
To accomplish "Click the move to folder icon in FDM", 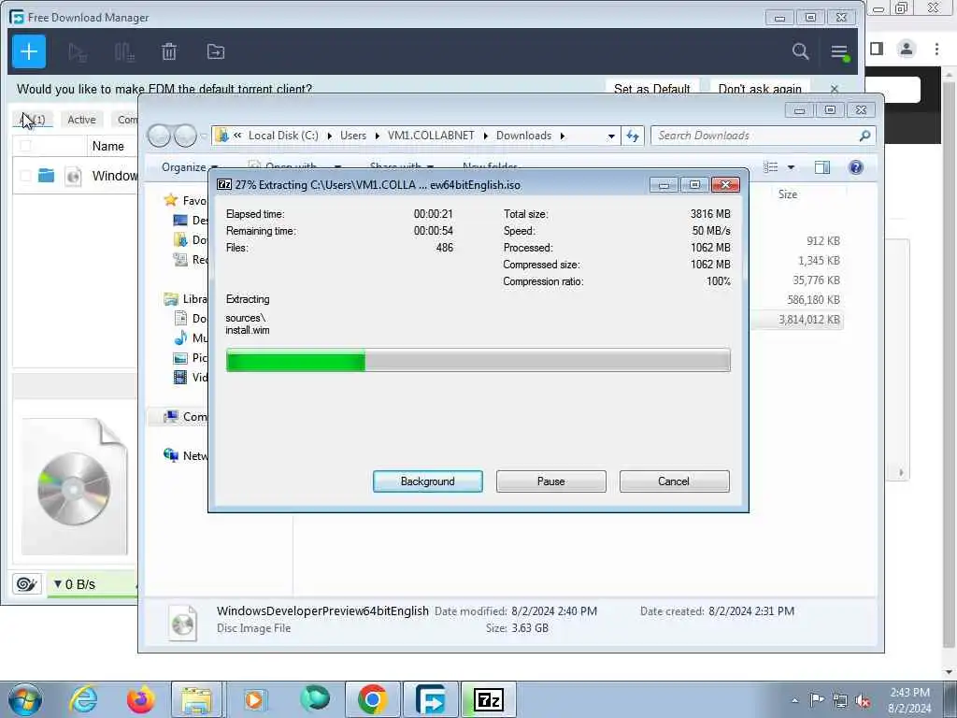I will pyautogui.click(x=216, y=52).
